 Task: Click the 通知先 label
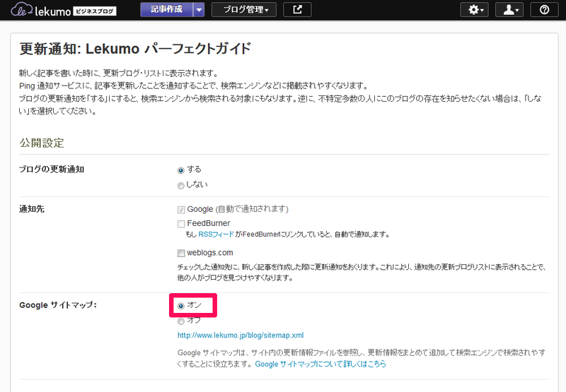(x=32, y=209)
